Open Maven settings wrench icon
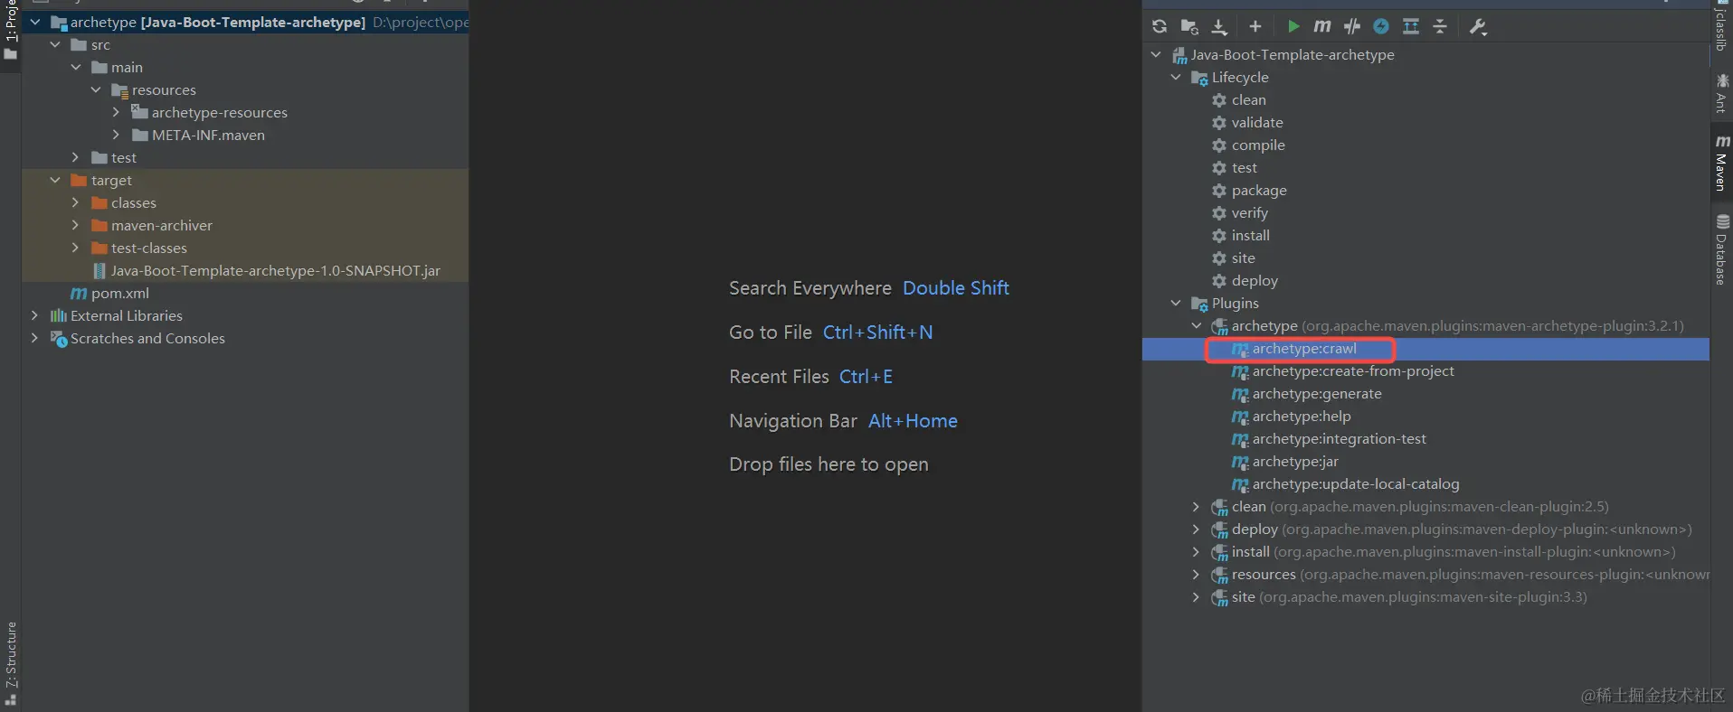 pyautogui.click(x=1478, y=26)
